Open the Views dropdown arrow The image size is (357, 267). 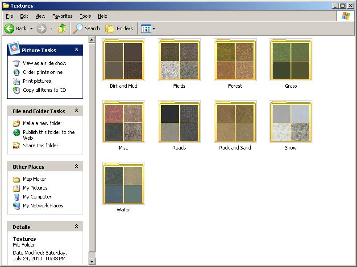[x=154, y=29]
